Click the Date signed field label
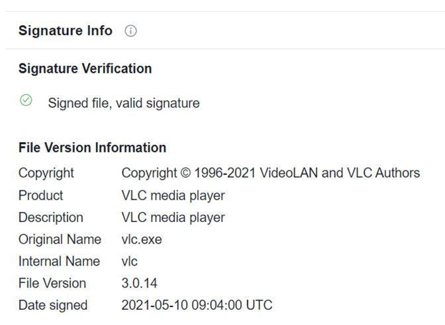Screen dimensions: 445x325 coord(53,305)
